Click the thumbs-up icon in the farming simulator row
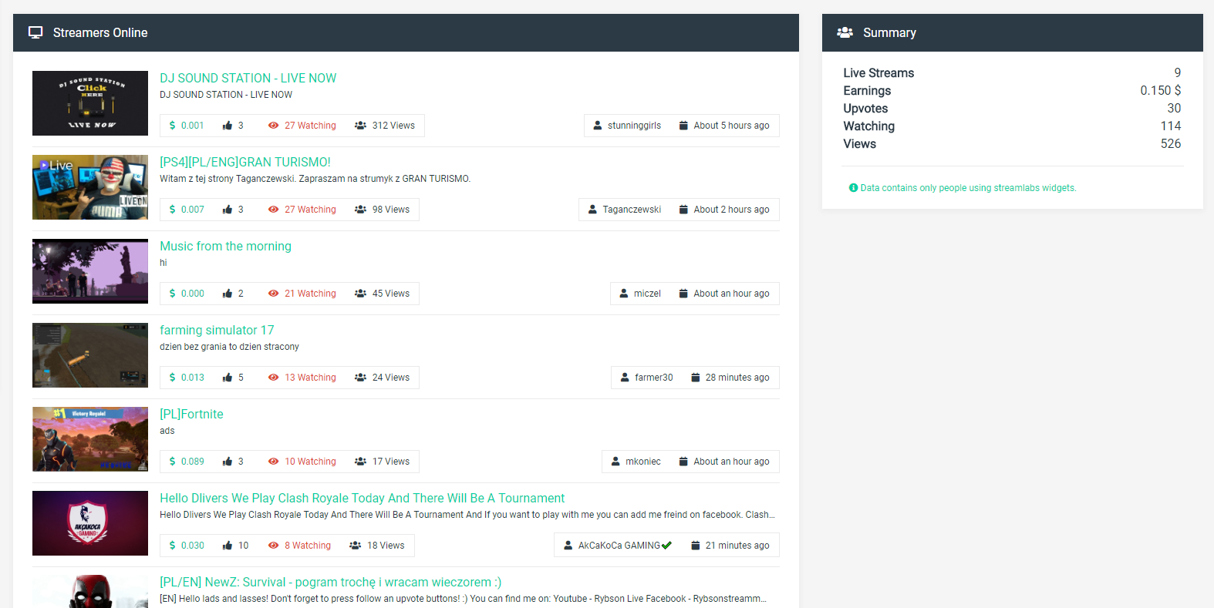The width and height of the screenshot is (1214, 608). tap(228, 378)
